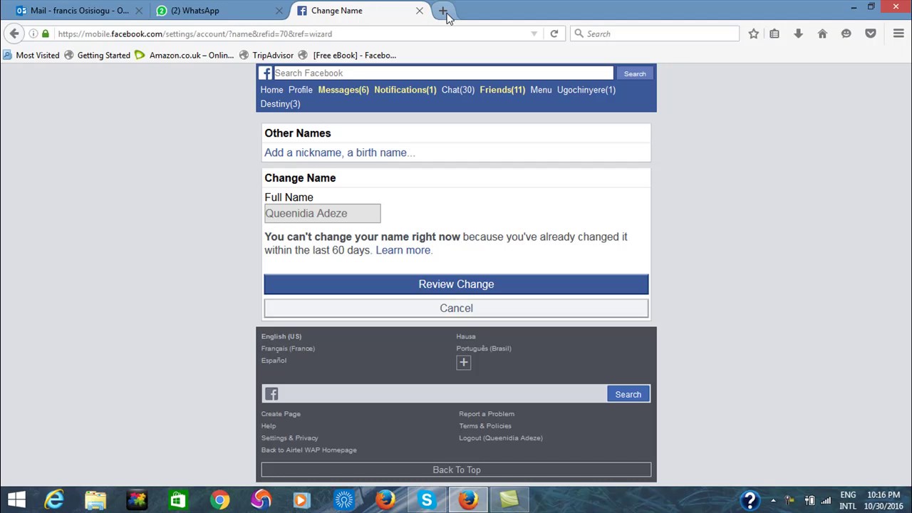The image size is (912, 513).
Task: Open Profile link in Facebook nav
Action: pyautogui.click(x=301, y=90)
